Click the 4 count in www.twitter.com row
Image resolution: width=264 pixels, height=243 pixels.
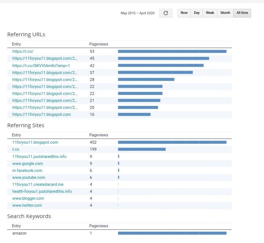point(91,205)
